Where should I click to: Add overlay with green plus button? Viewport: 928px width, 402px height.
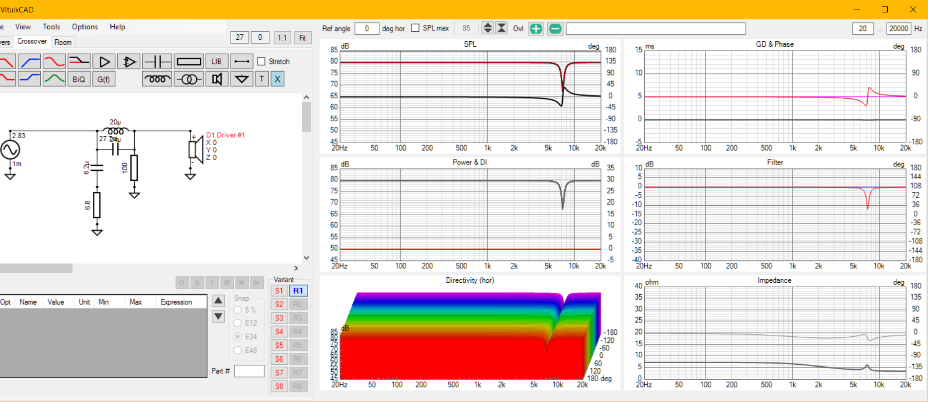pyautogui.click(x=536, y=29)
